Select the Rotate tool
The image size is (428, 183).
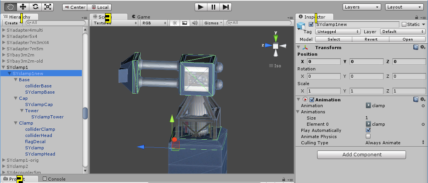click(35, 7)
